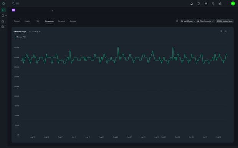Viewport: 238px width, 148px height.
Task: Switch to the Health tab
Action: pos(27,21)
